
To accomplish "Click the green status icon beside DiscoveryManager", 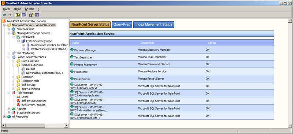I will [x=72, y=50].
